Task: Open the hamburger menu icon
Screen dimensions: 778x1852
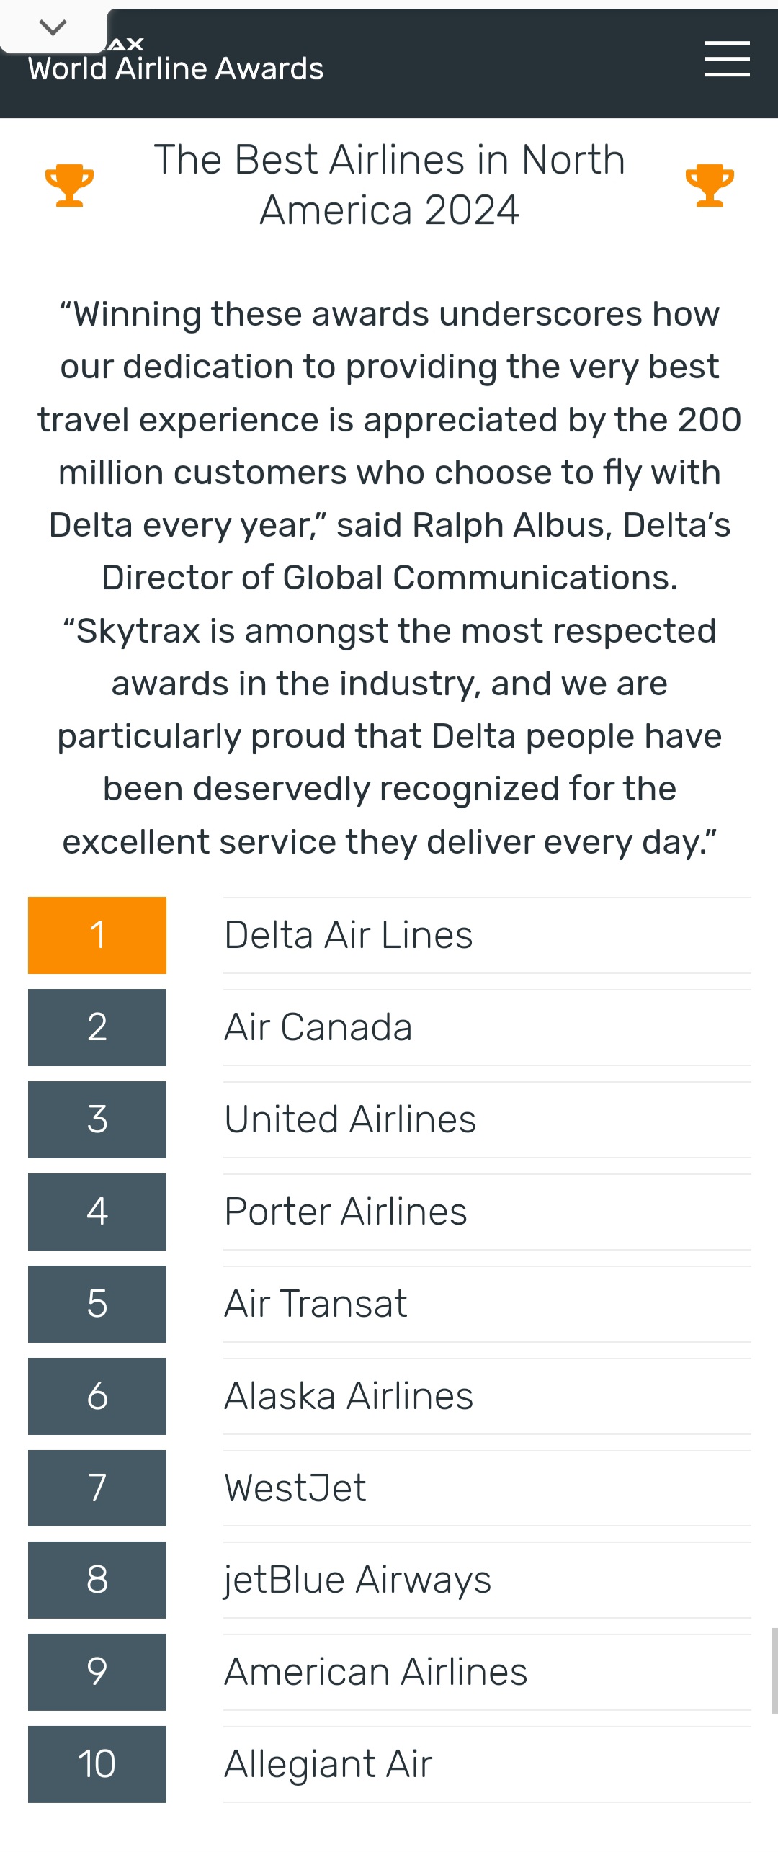Action: tap(727, 59)
